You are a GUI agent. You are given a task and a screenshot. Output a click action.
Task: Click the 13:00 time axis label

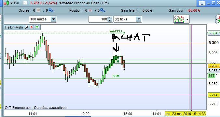tap(128, 114)
